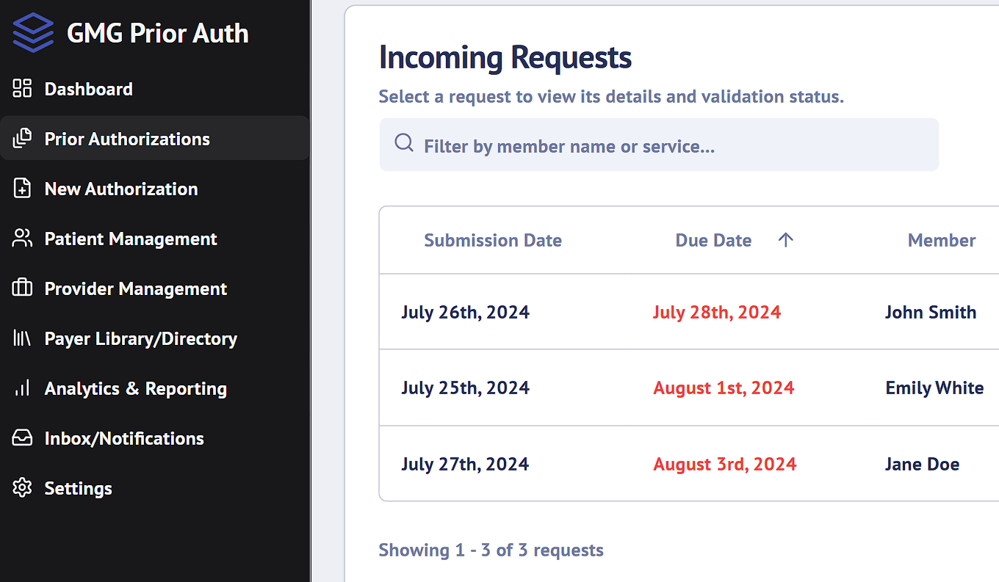Click the Payer Library books icon

[23, 338]
